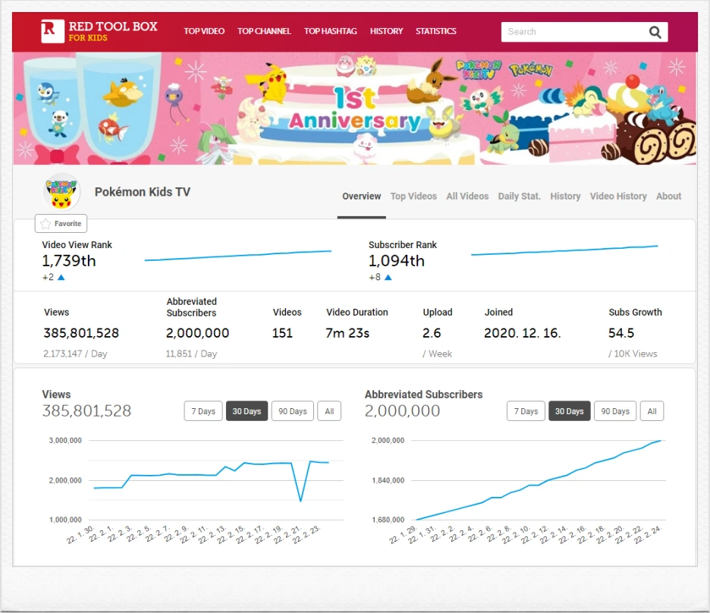The height and width of the screenshot is (613, 710).
Task: Click the Abbreviated Subscribers line chart
Action: (x=539, y=480)
